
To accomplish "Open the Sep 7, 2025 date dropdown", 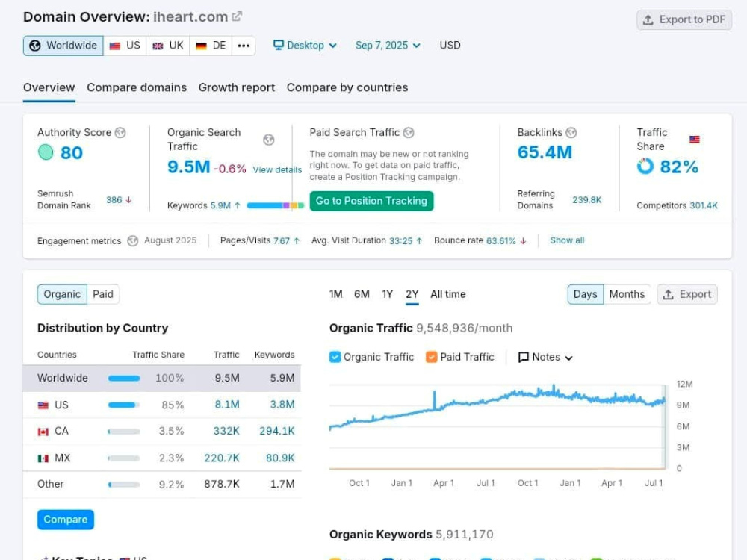I will click(388, 46).
